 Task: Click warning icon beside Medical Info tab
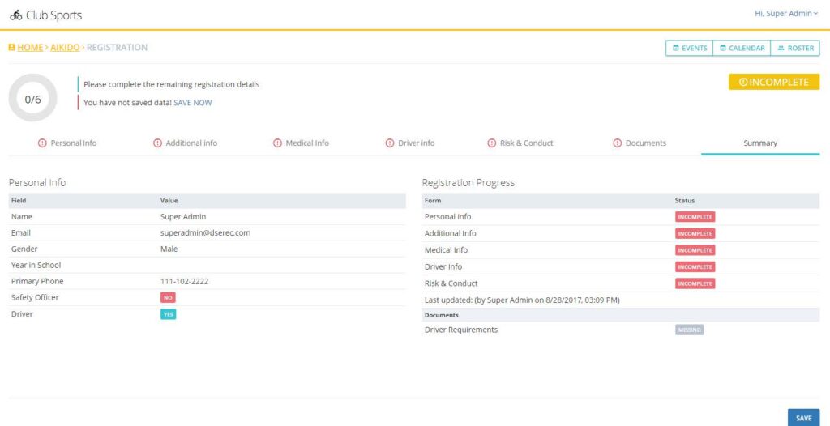pos(277,143)
